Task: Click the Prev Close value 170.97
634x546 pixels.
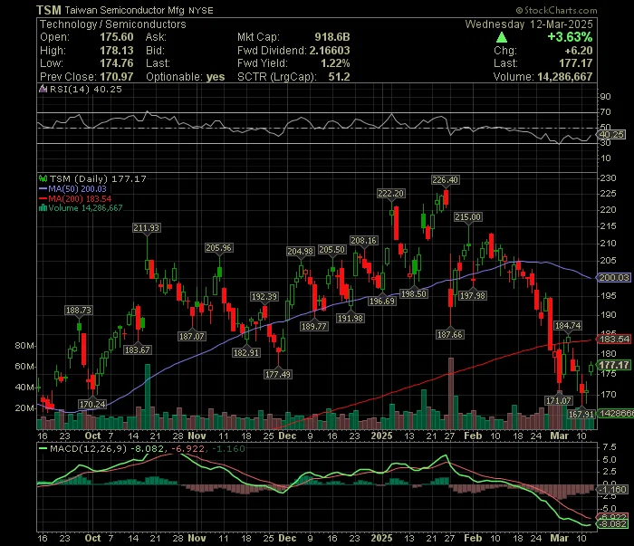Action: pos(117,77)
